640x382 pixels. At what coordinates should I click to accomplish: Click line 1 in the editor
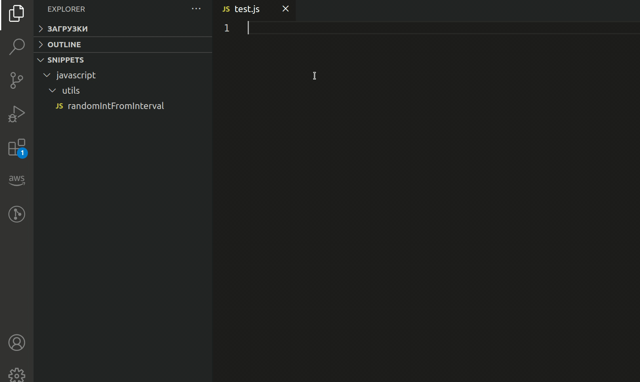(x=364, y=28)
